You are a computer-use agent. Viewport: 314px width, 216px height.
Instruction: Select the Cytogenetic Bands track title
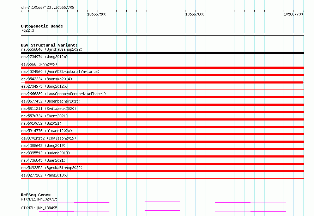pos(42,26)
